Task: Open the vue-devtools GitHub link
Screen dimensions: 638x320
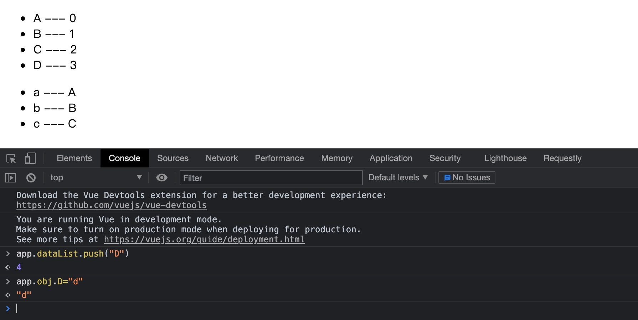Action: (x=112, y=206)
